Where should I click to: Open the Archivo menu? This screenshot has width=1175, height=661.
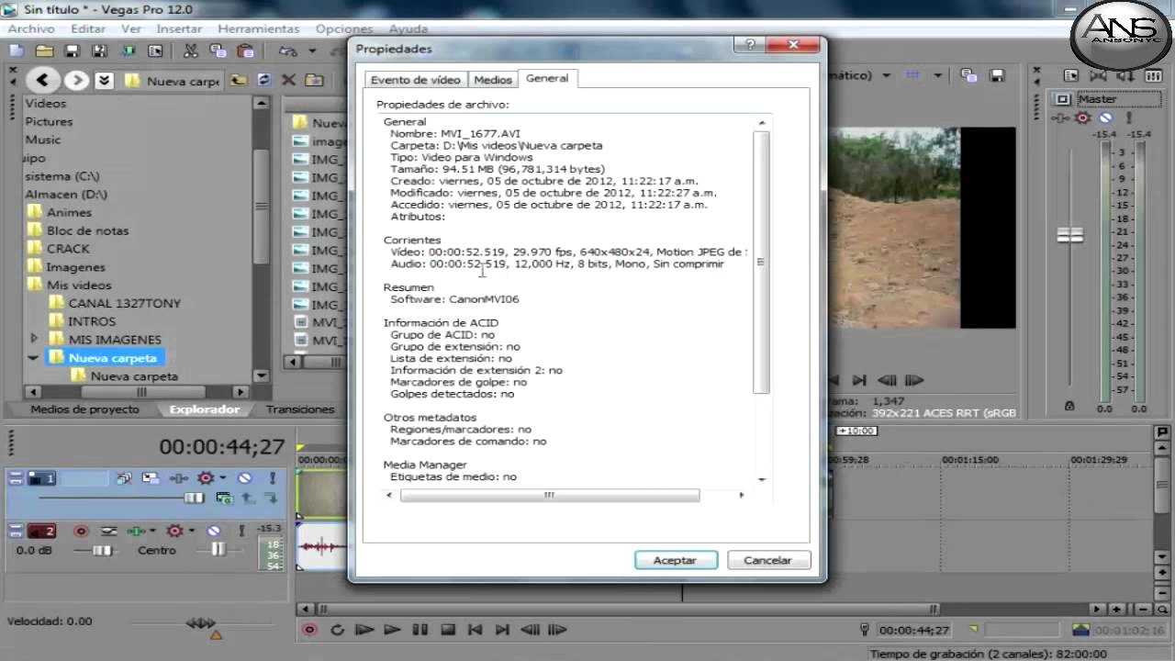[x=31, y=28]
